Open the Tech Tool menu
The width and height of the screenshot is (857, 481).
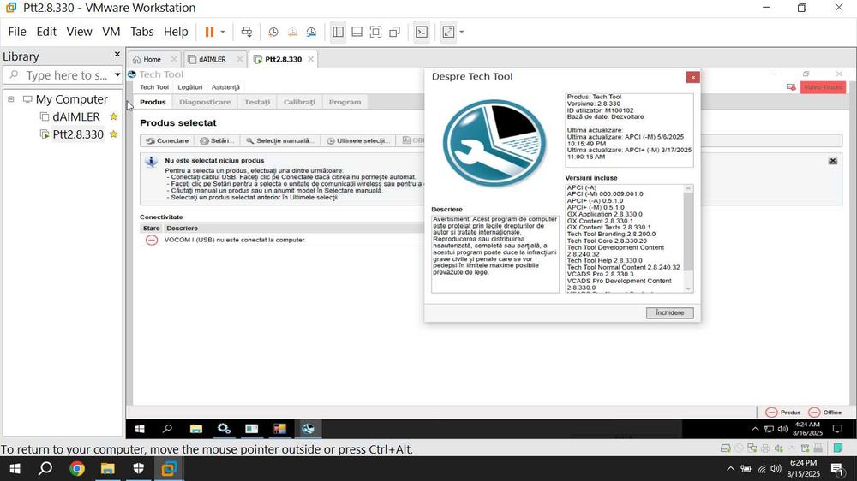tap(154, 87)
